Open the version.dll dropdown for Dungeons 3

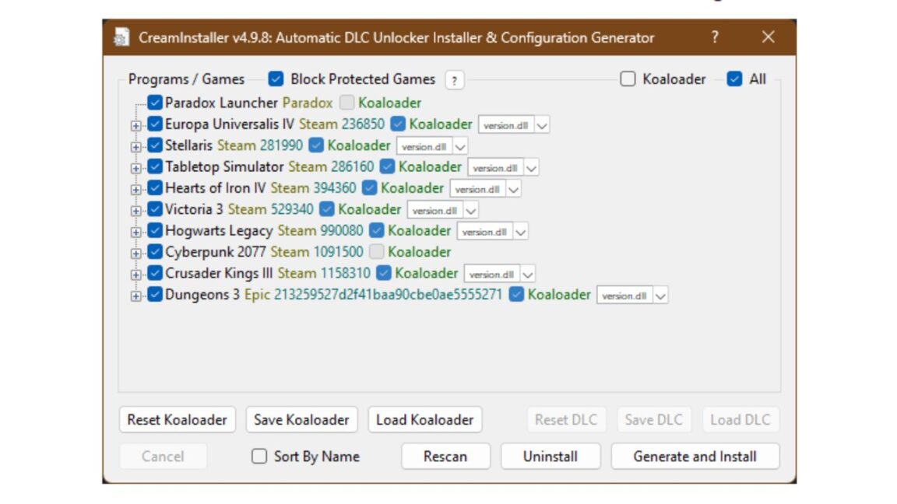tap(661, 295)
